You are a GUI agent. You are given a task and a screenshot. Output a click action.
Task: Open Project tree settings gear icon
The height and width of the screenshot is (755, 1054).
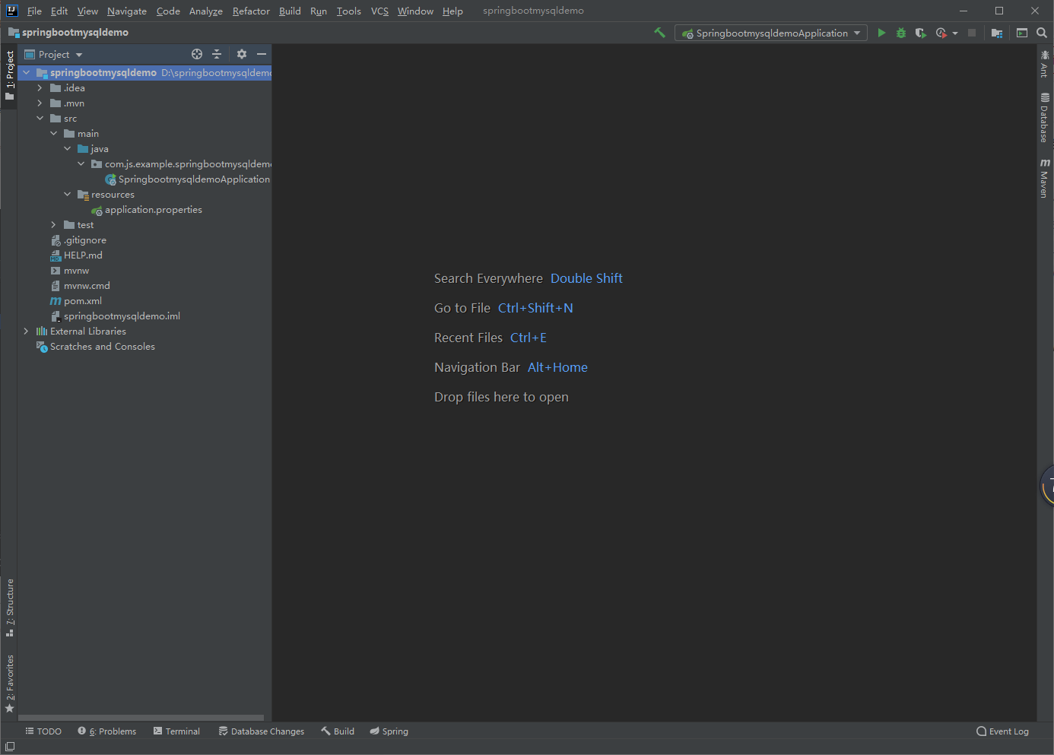click(241, 54)
